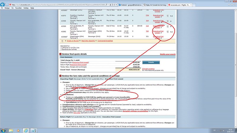Open the browser Home icon
237x133 pixels.
tap(229, 5)
